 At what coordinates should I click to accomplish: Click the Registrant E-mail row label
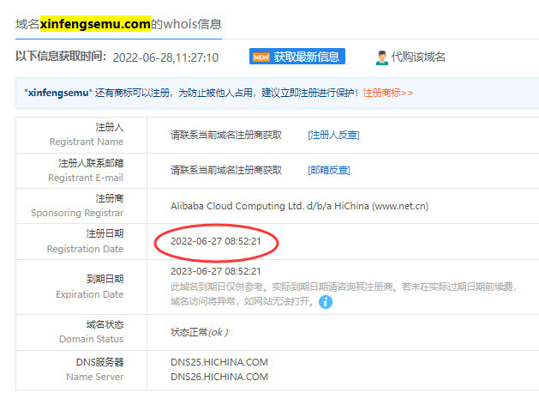tap(85, 170)
